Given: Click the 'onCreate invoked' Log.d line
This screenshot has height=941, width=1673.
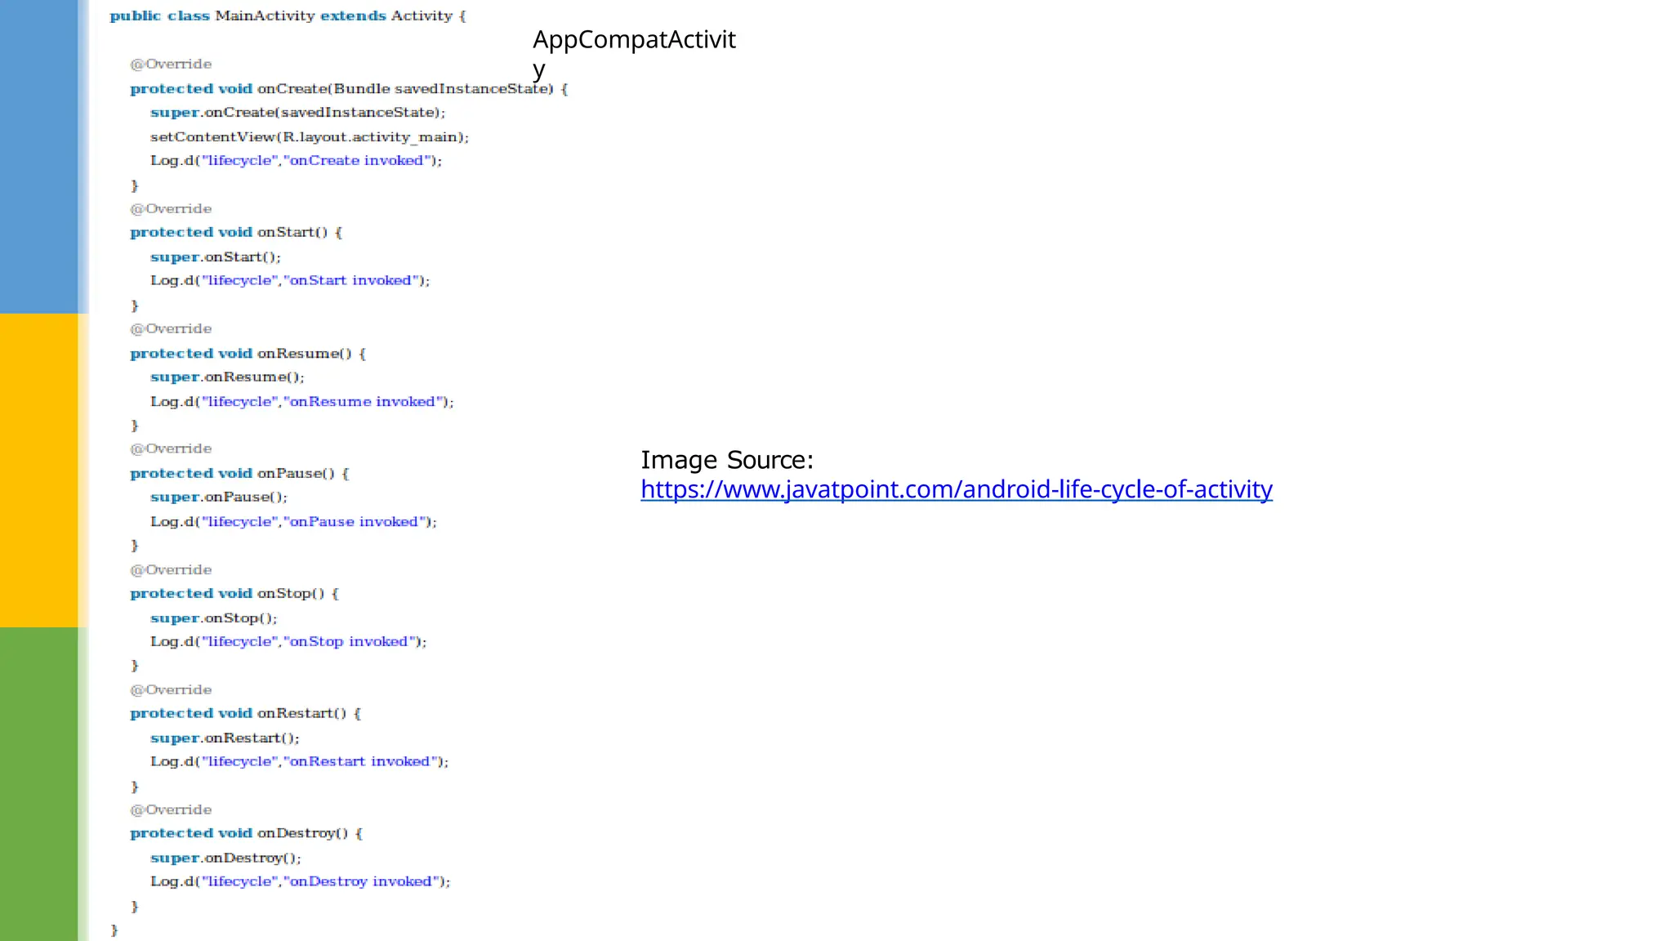Looking at the screenshot, I should 296,160.
